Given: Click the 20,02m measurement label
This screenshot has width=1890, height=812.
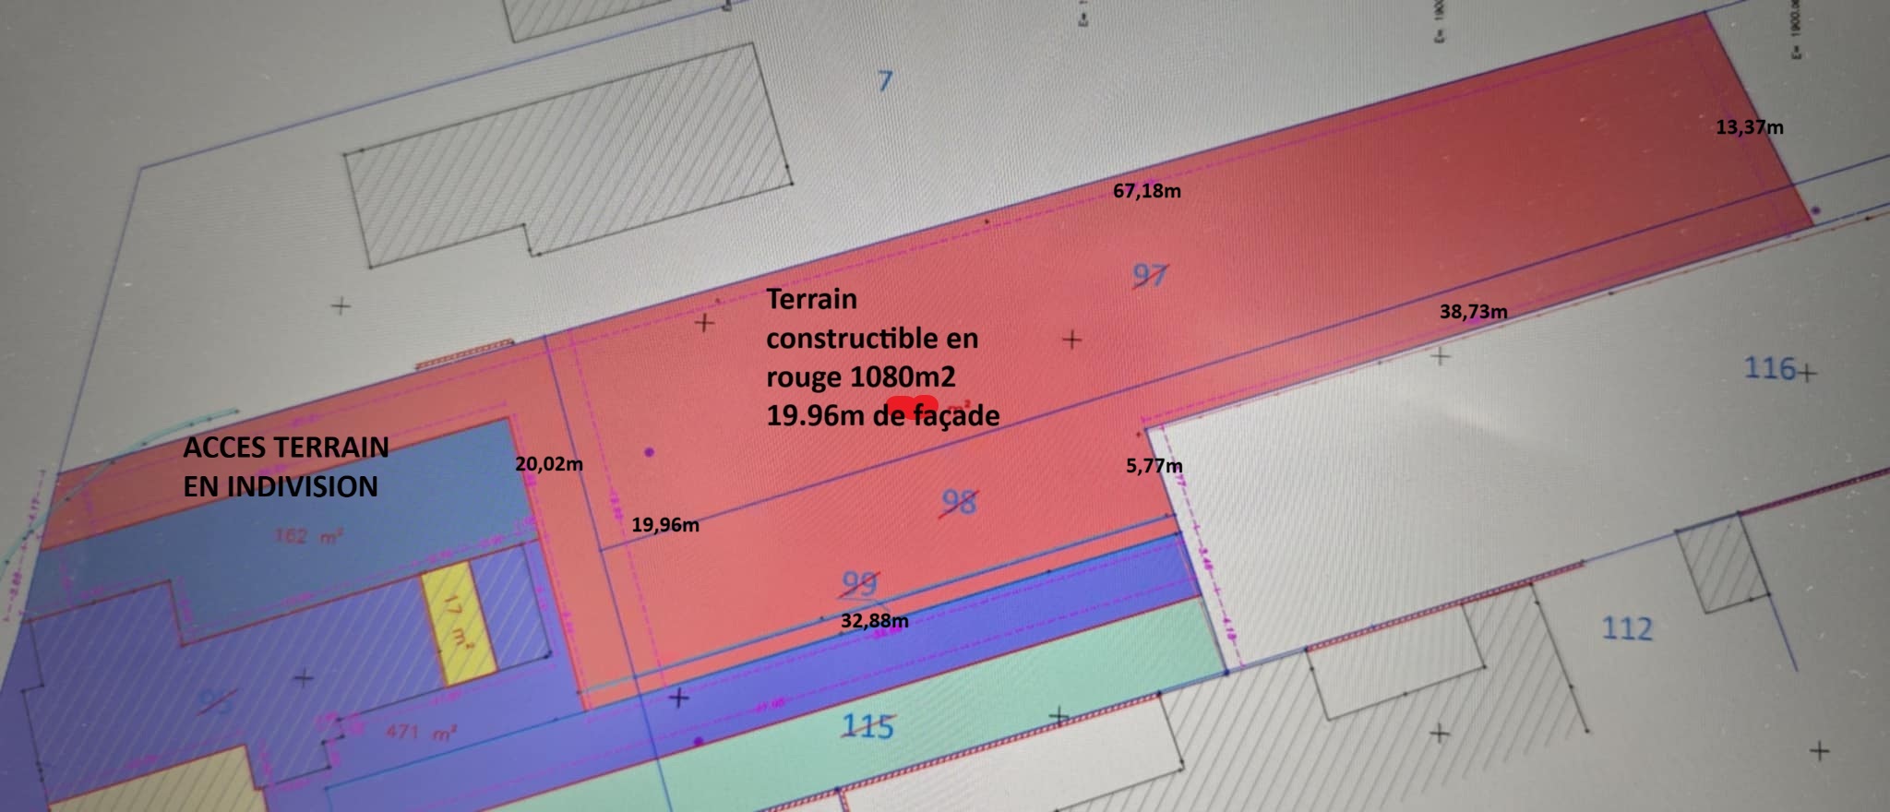Looking at the screenshot, I should coord(548,464).
